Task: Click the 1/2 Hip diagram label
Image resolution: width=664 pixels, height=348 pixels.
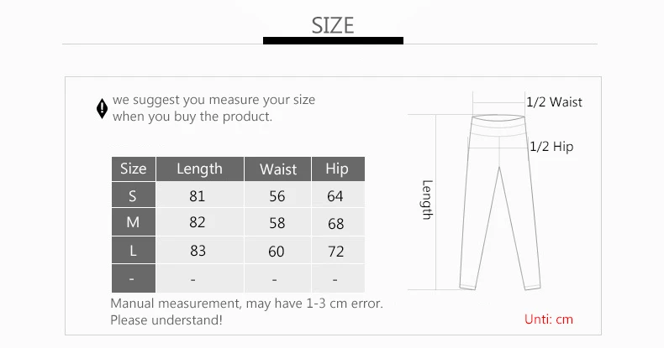Action: [551, 147]
